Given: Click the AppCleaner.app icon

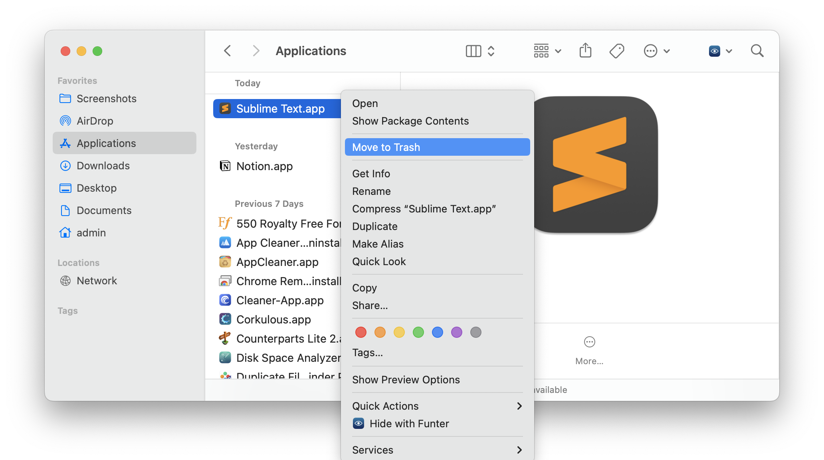Looking at the screenshot, I should coord(225,262).
